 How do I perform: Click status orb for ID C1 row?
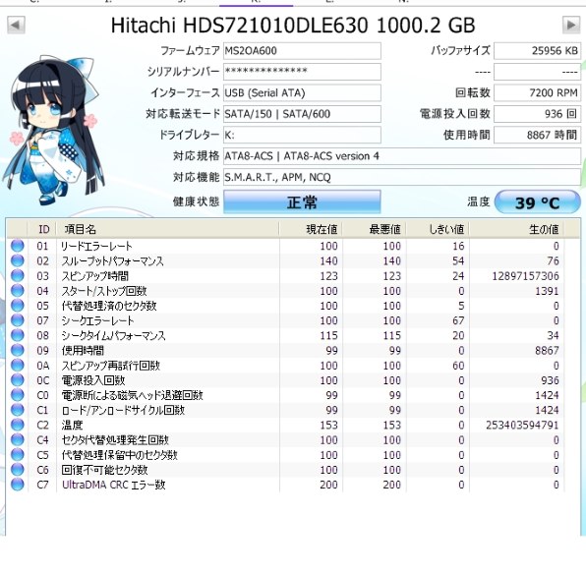click(17, 410)
